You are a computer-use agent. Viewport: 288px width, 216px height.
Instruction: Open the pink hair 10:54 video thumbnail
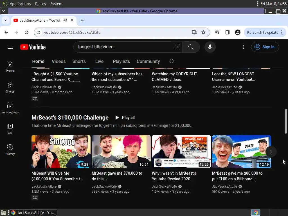(121, 152)
